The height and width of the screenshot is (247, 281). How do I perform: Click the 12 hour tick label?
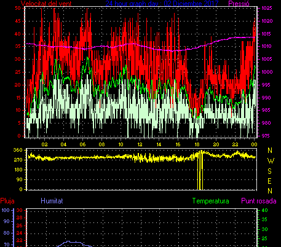[x=140, y=144]
